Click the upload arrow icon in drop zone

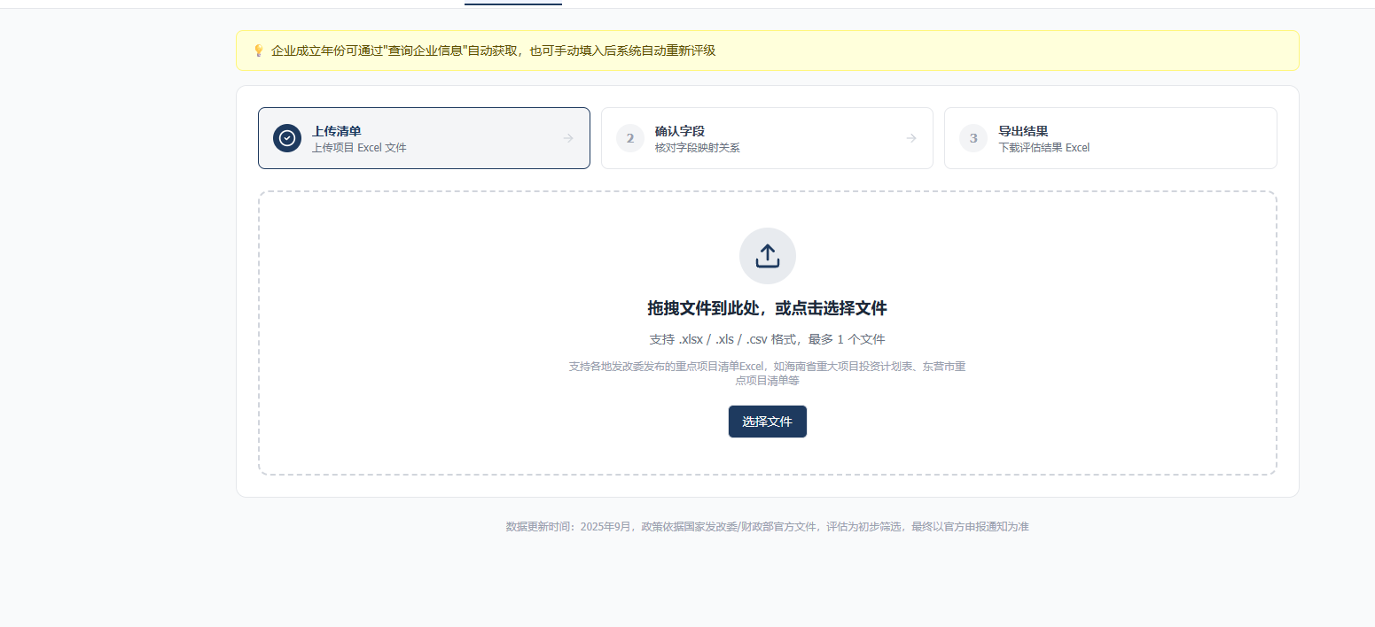tap(768, 256)
